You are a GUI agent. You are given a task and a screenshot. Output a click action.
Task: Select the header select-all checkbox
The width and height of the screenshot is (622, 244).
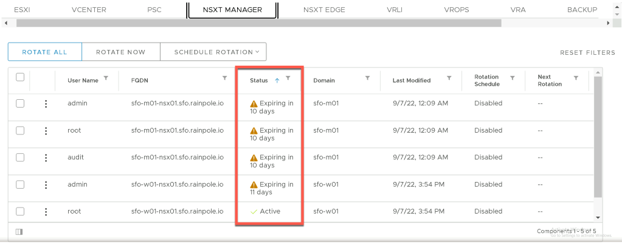(20, 77)
